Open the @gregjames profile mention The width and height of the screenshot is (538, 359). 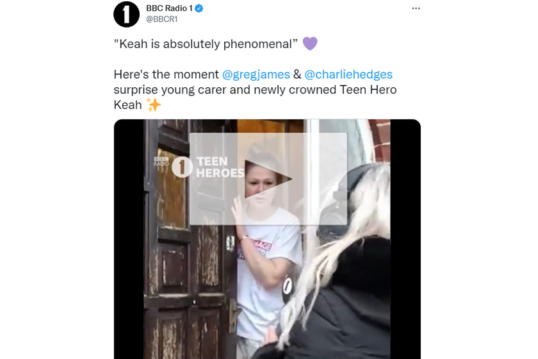(256, 74)
